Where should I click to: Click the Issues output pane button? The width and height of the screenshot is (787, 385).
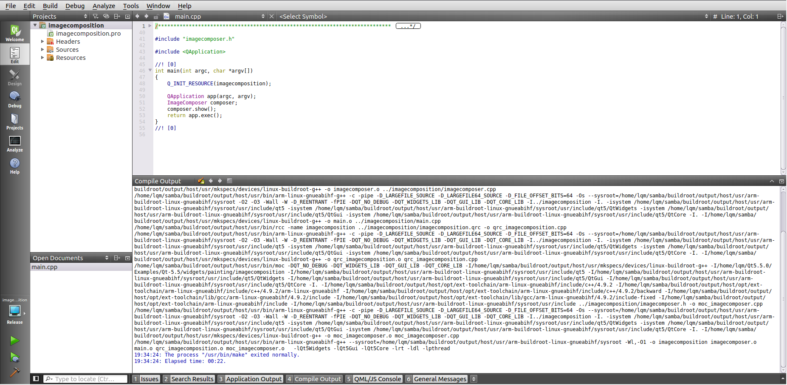point(146,379)
